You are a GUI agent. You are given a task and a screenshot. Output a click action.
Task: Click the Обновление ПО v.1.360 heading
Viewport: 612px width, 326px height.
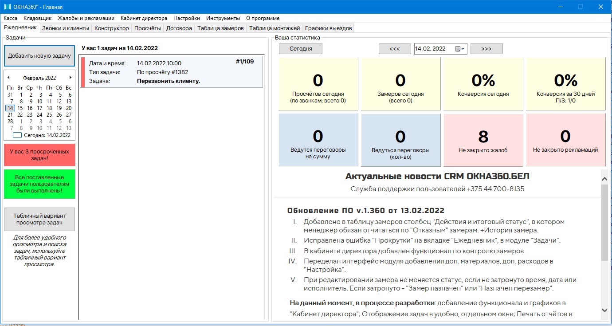(x=366, y=210)
